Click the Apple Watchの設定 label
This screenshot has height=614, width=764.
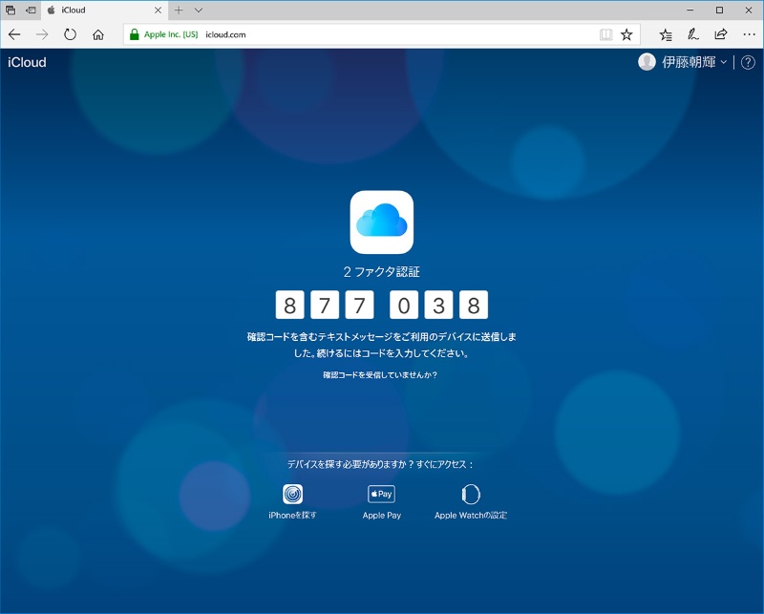[x=471, y=515]
